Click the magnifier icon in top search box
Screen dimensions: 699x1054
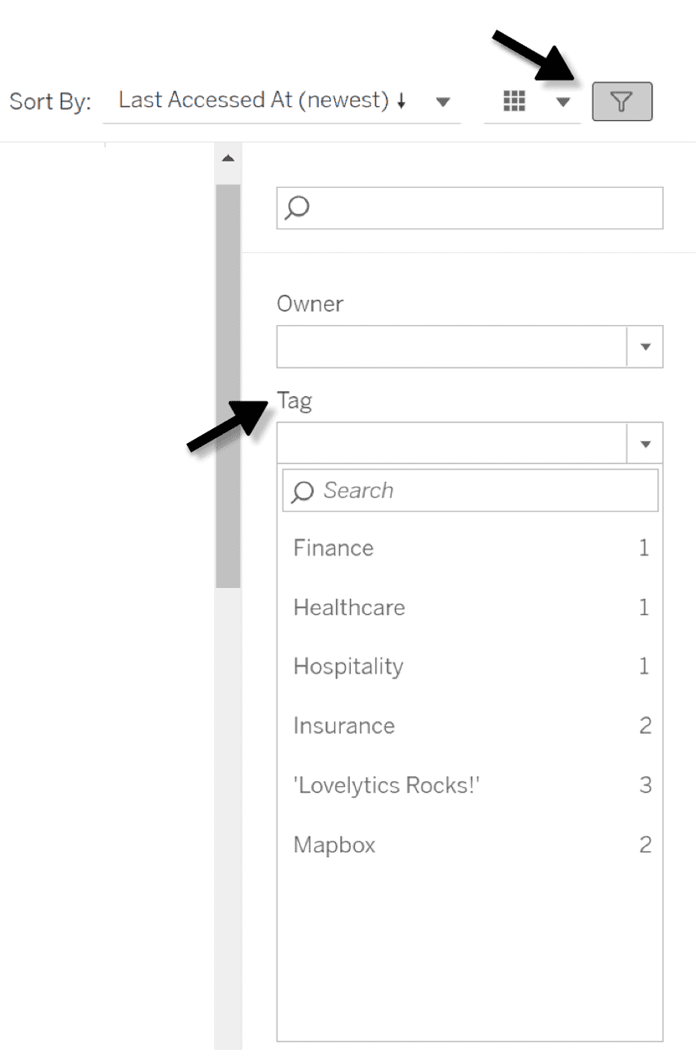[297, 208]
